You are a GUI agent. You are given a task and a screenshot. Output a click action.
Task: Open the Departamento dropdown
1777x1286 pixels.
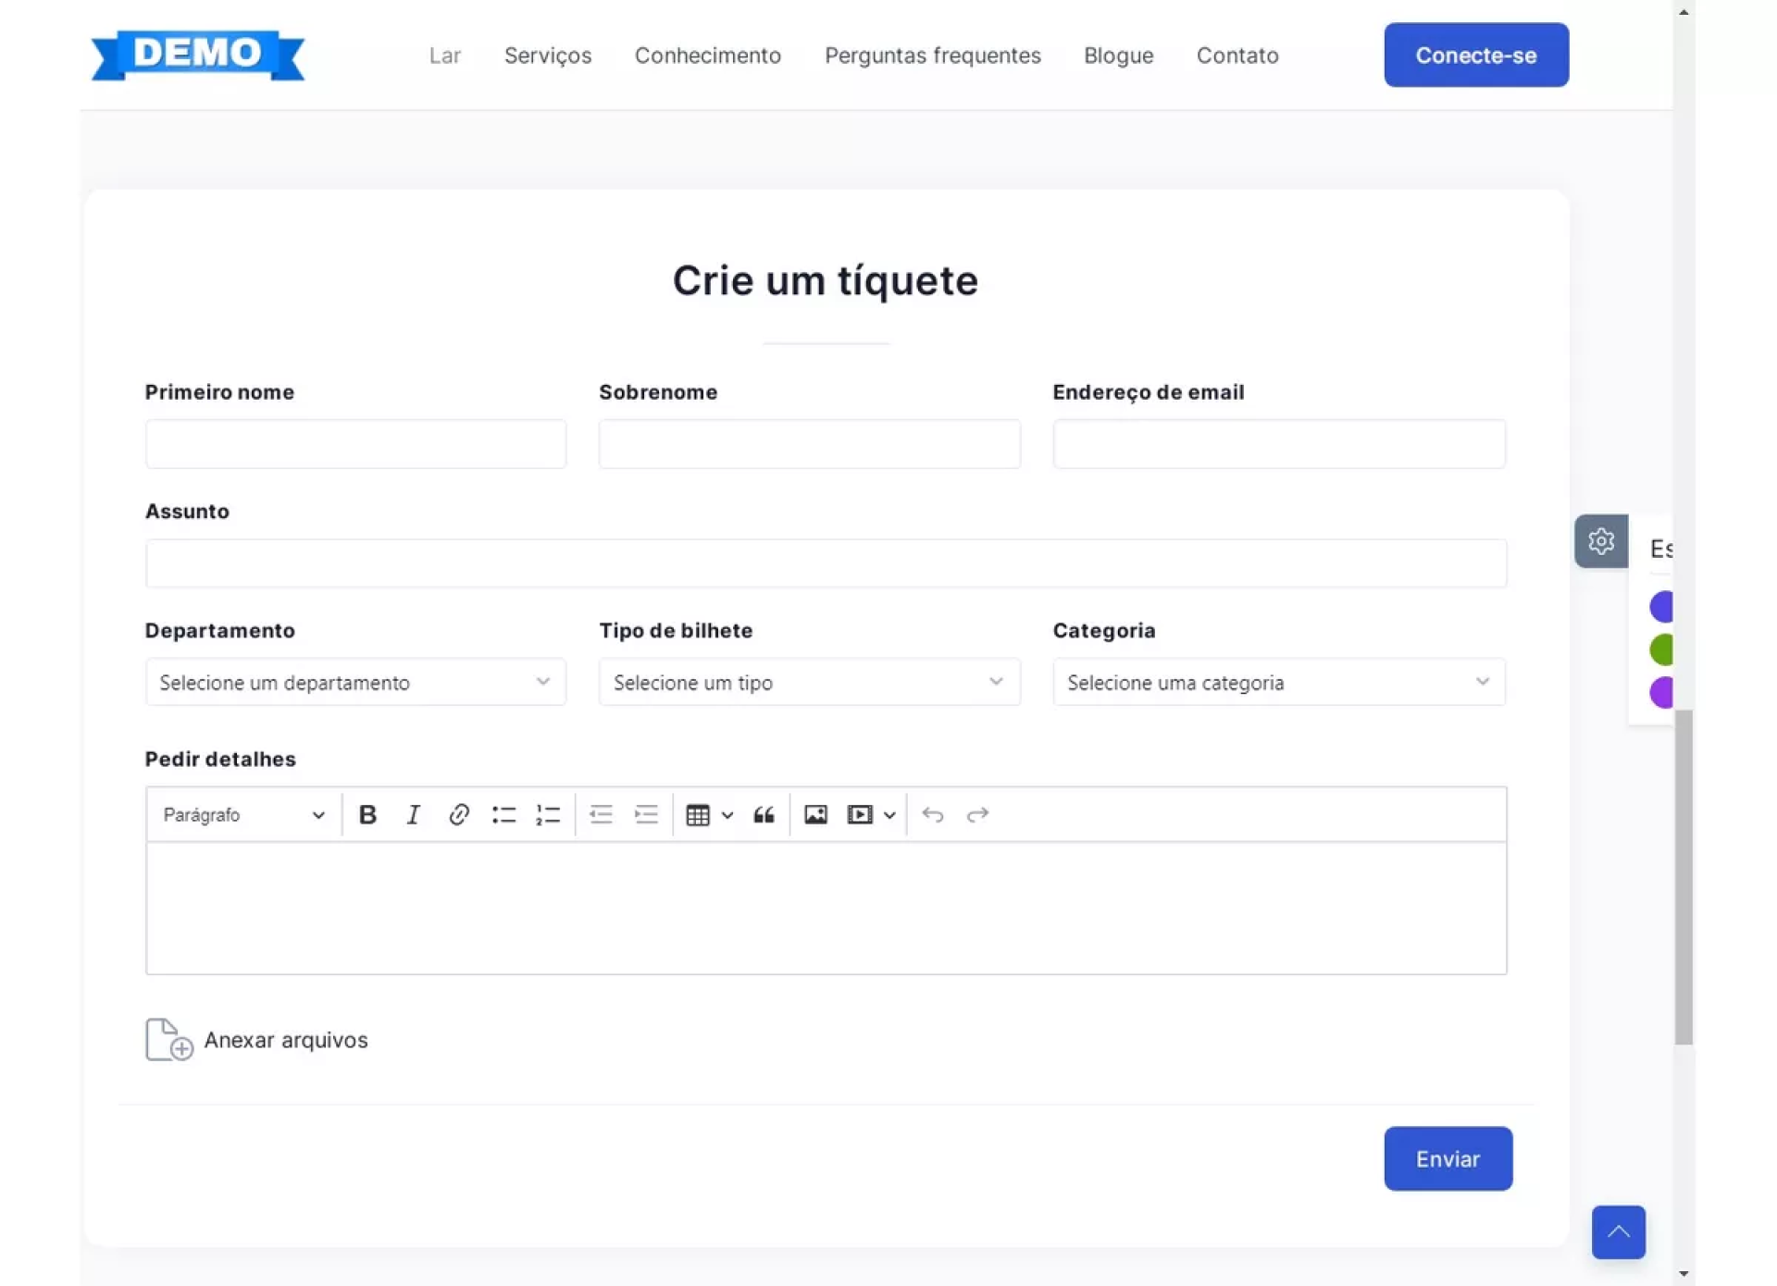point(355,683)
